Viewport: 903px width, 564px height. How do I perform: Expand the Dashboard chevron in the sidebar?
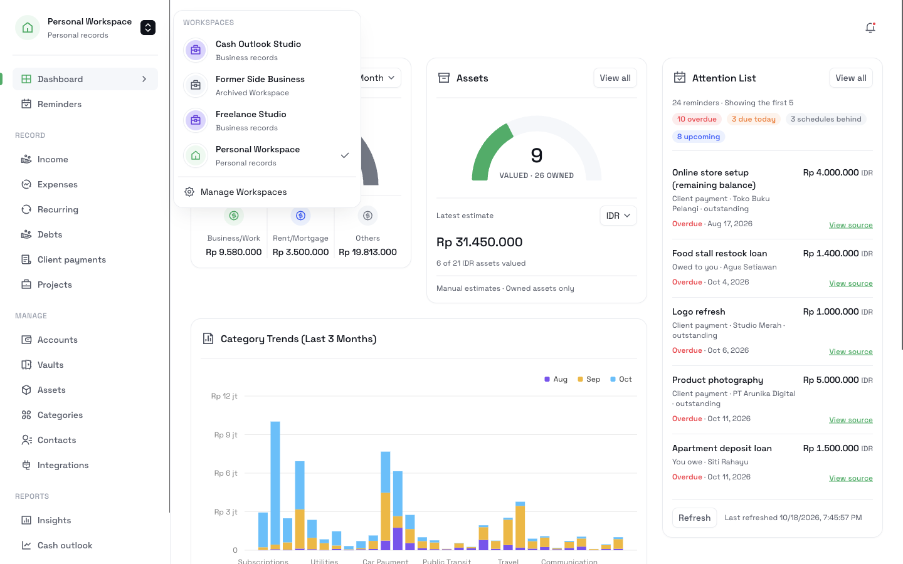pos(144,79)
